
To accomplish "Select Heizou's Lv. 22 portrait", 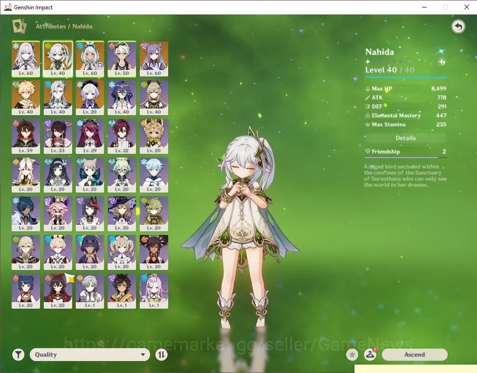I will coord(122,136).
